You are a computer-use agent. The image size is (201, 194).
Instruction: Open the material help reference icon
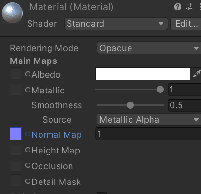[178, 7]
